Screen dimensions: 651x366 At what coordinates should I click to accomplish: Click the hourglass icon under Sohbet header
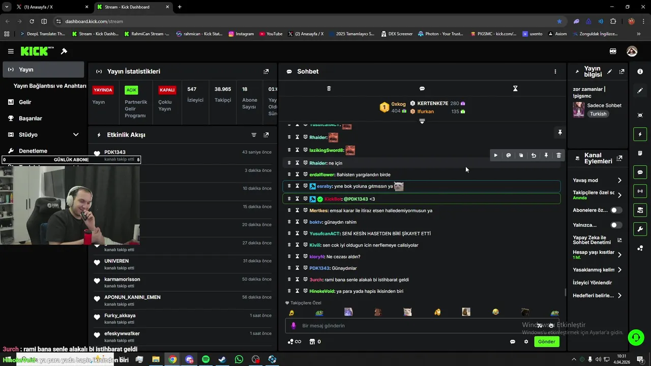tap(515, 88)
